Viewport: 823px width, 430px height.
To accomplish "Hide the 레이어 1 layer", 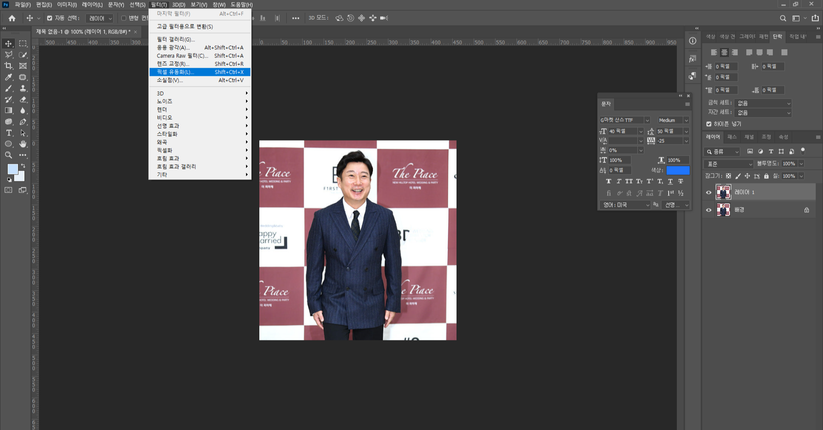I will pos(709,192).
